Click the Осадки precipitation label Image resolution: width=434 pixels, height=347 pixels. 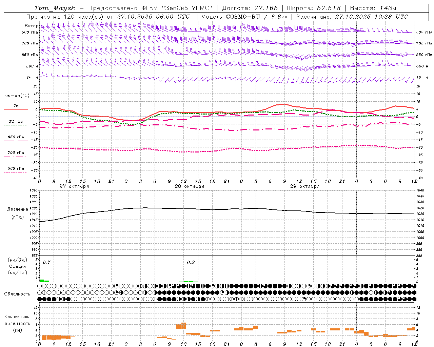click(x=18, y=266)
